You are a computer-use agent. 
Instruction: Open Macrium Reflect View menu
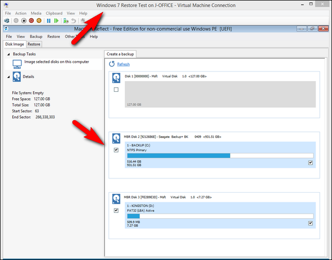21,37
